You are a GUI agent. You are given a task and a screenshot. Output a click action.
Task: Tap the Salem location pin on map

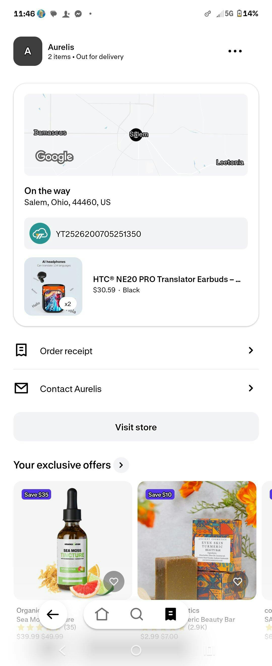pos(136,134)
